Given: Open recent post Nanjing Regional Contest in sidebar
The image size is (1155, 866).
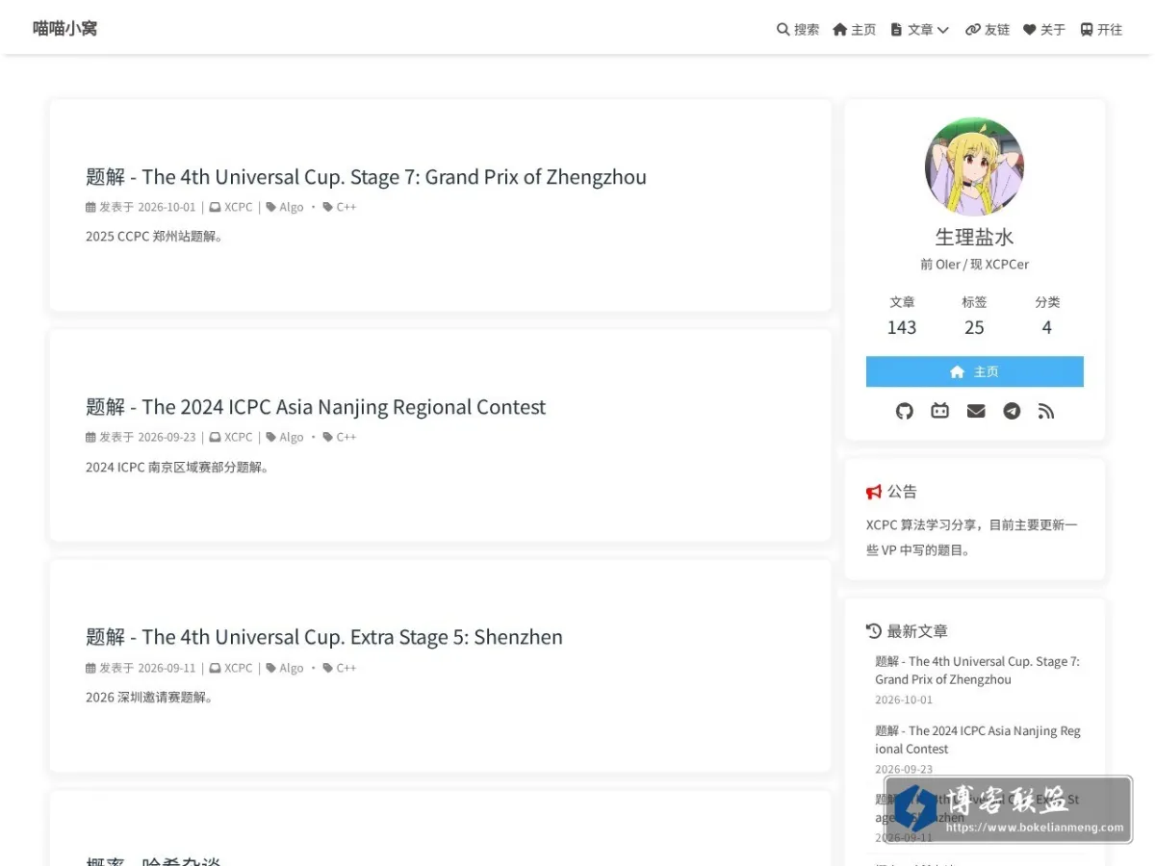Looking at the screenshot, I should (978, 740).
